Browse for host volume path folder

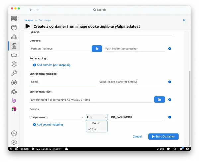click(x=97, y=49)
